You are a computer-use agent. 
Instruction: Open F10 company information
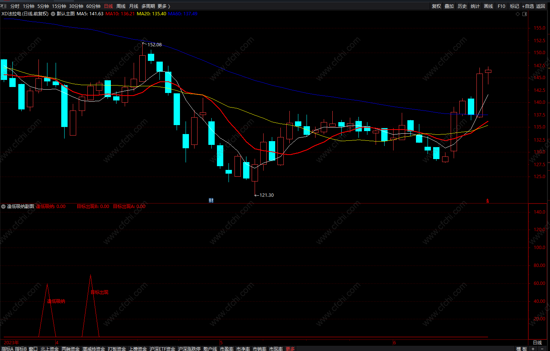click(501, 6)
